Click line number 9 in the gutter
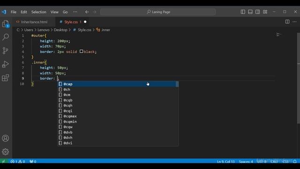 click(x=23, y=78)
